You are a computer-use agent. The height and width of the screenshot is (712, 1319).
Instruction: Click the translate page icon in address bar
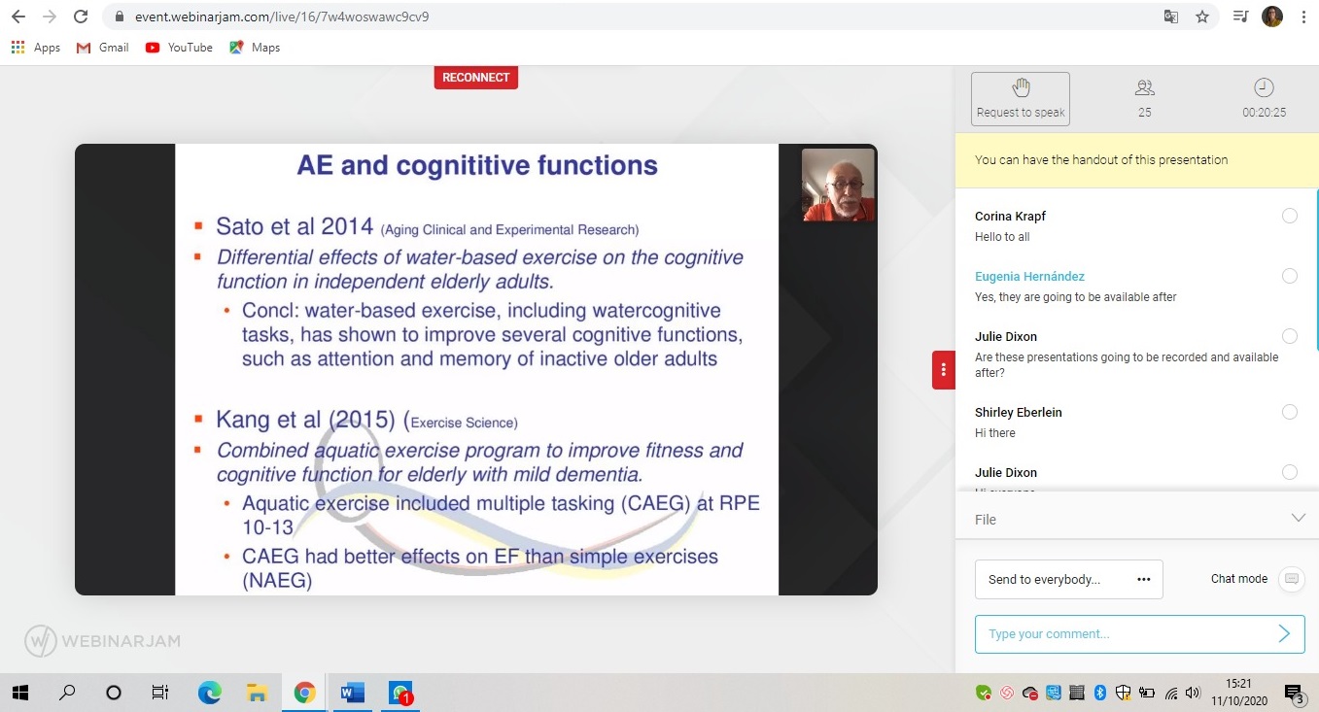pyautogui.click(x=1171, y=17)
